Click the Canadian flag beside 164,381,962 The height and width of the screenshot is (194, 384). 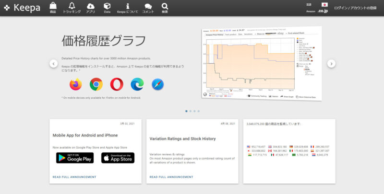(x=270, y=151)
